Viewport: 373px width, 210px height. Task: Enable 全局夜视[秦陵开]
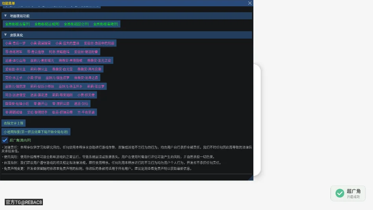pyautogui.click(x=105, y=24)
